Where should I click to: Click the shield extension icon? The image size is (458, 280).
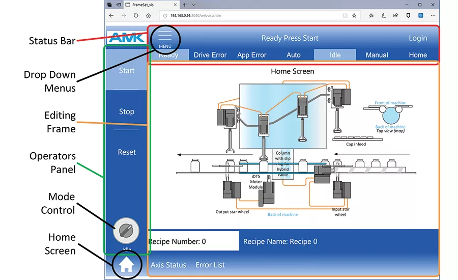point(408,15)
